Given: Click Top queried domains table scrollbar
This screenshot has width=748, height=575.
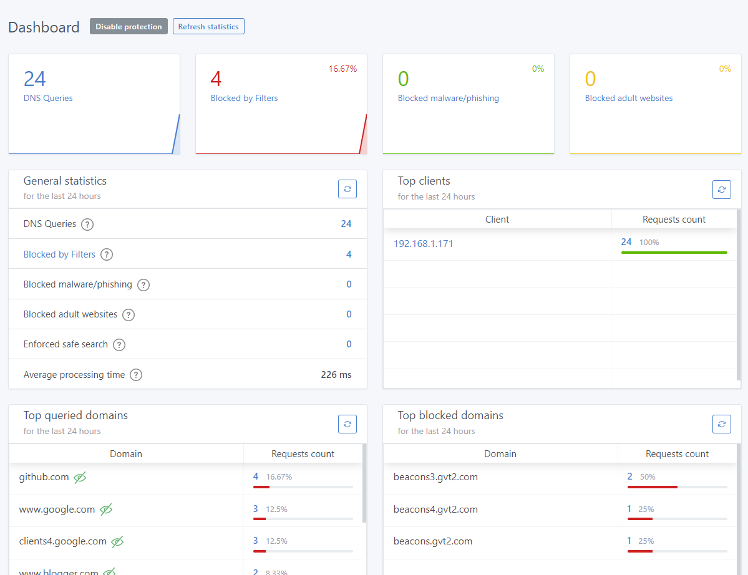Looking at the screenshot, I should click(364, 483).
